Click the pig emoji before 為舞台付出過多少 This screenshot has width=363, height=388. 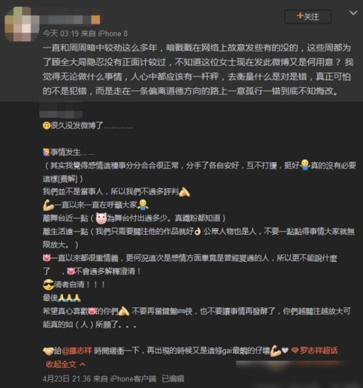(x=101, y=218)
